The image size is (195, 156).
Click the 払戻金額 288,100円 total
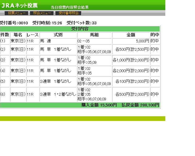pos(140,105)
